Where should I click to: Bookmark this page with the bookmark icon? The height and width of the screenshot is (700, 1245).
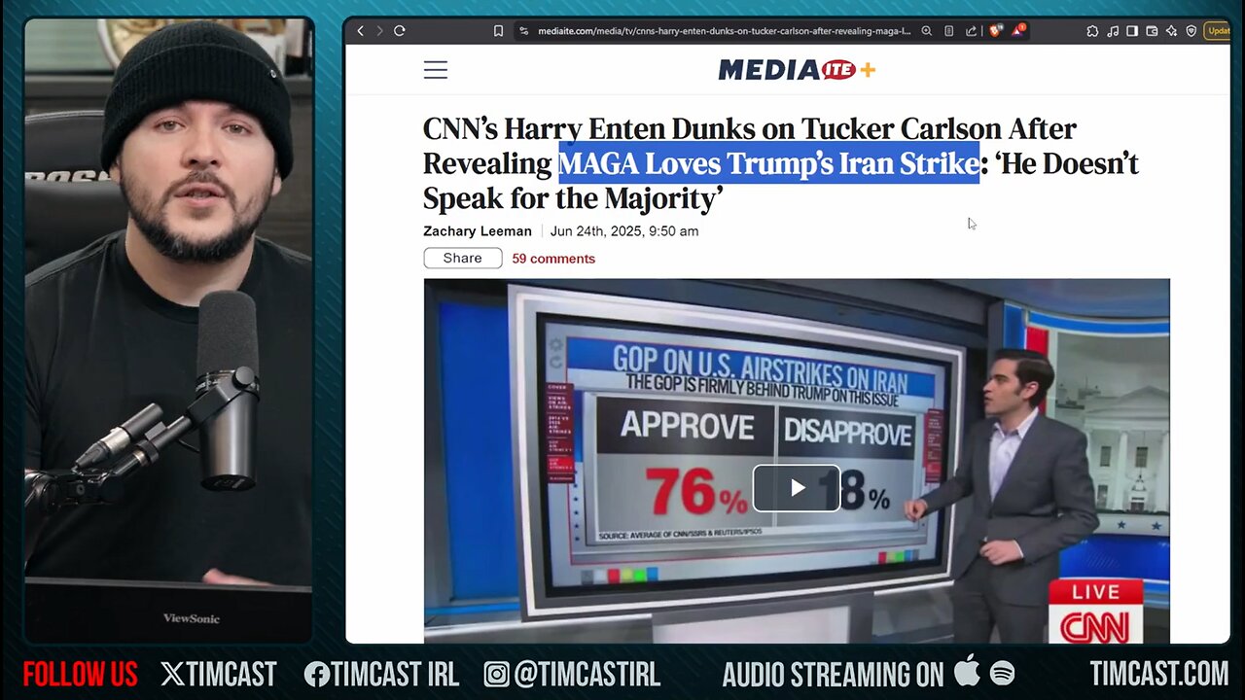[x=498, y=31]
